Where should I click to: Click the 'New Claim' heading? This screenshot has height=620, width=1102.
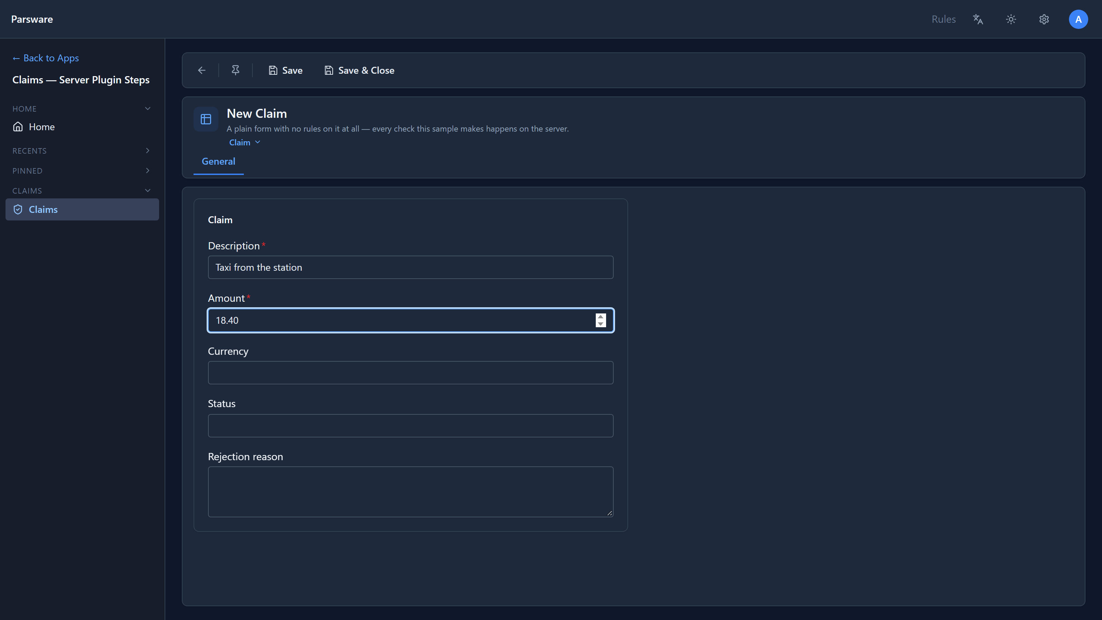tap(257, 113)
